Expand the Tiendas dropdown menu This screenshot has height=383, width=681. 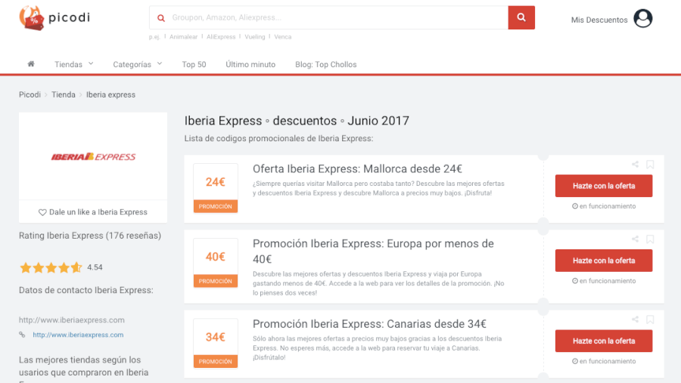click(74, 64)
